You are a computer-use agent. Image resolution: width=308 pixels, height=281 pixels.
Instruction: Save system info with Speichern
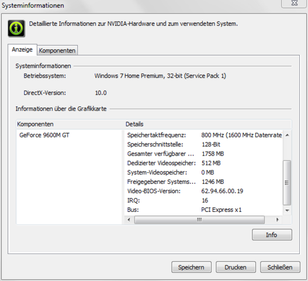click(191, 267)
